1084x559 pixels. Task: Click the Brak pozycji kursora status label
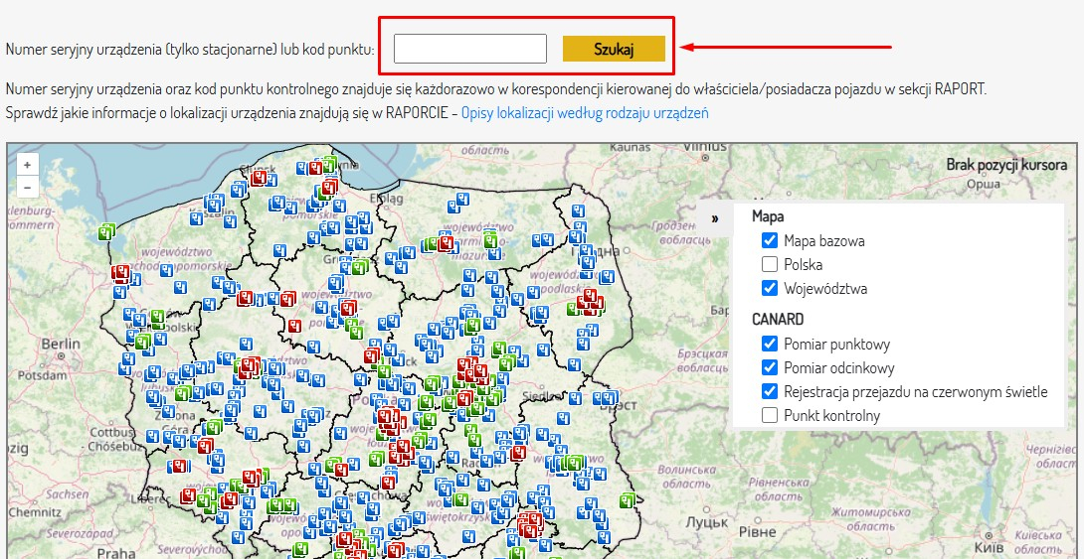pos(1005,164)
